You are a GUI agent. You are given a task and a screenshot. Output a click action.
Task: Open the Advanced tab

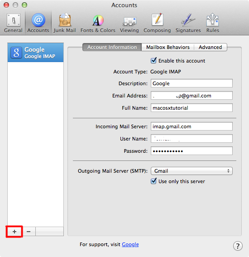click(211, 47)
